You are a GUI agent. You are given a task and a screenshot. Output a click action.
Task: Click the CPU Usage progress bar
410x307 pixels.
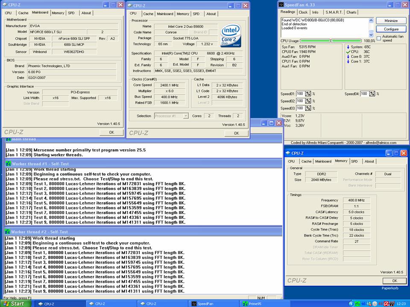coord(331,41)
